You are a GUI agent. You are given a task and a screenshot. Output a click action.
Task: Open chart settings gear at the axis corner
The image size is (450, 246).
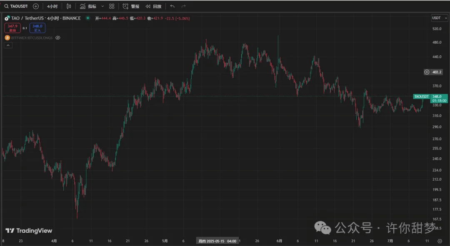[440, 241]
